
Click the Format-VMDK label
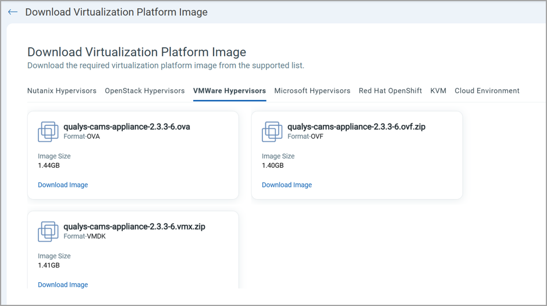click(84, 236)
